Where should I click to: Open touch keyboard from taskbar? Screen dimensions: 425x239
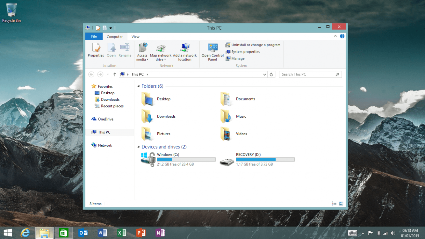click(352, 233)
